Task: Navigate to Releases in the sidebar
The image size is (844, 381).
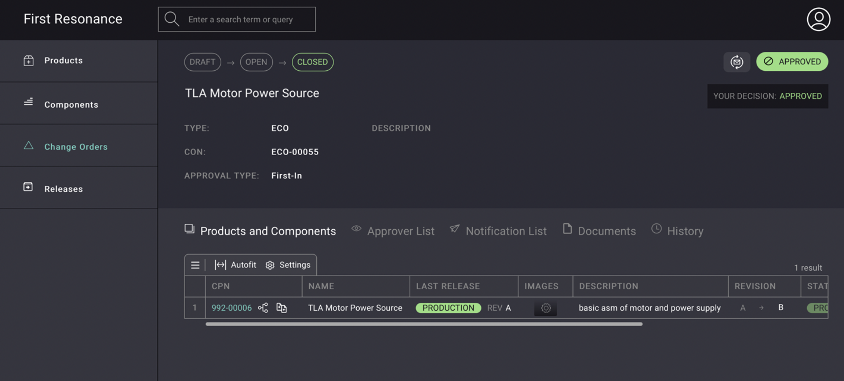Action: point(63,189)
